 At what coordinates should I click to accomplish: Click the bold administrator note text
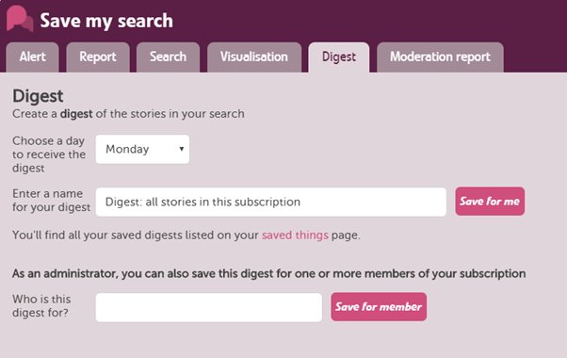pos(268,274)
